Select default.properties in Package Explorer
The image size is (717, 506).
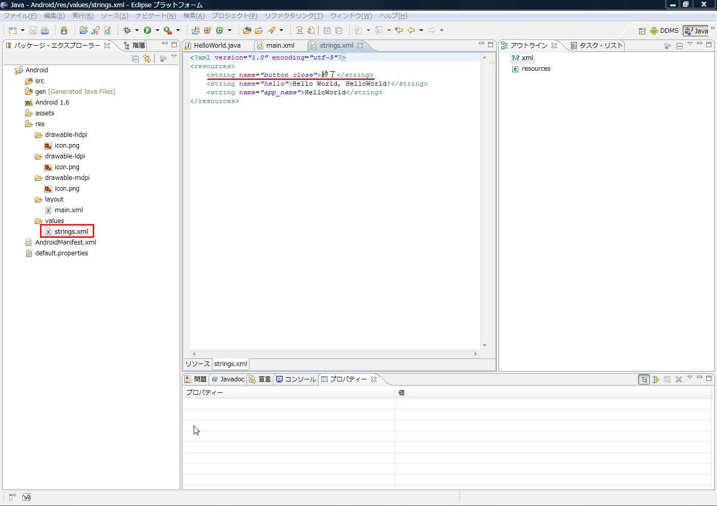(x=57, y=253)
